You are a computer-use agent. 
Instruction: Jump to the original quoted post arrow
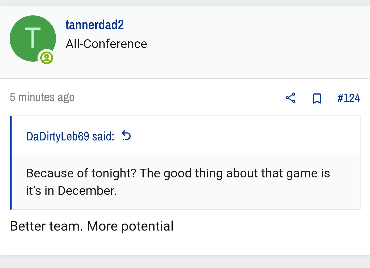(126, 135)
